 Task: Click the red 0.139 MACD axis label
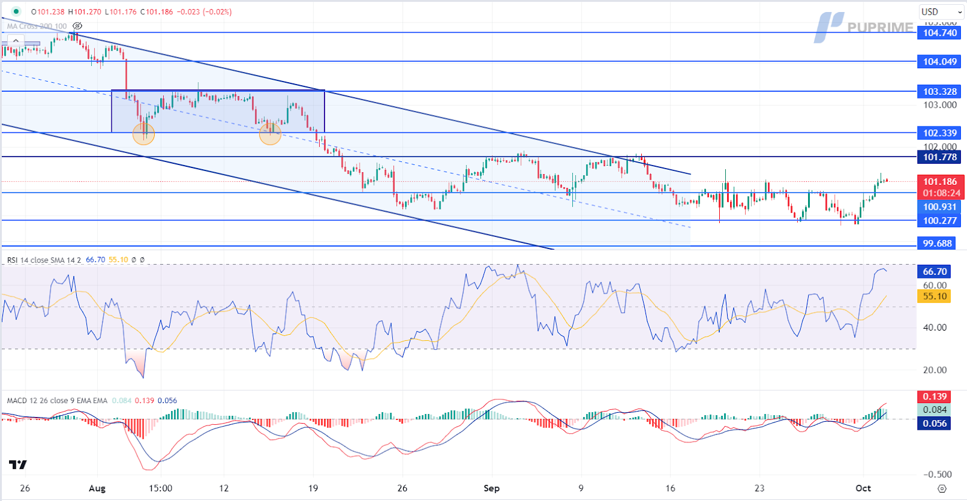(x=934, y=396)
